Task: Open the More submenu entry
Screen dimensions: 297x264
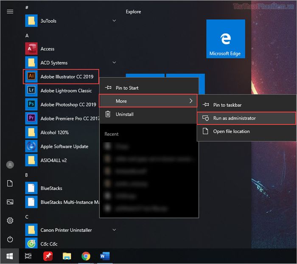Action: [148, 101]
